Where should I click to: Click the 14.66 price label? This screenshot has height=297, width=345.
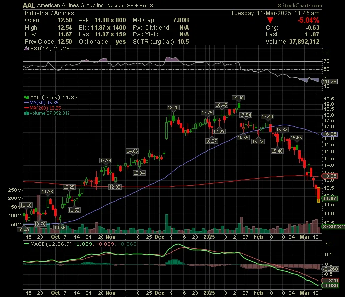point(132,151)
